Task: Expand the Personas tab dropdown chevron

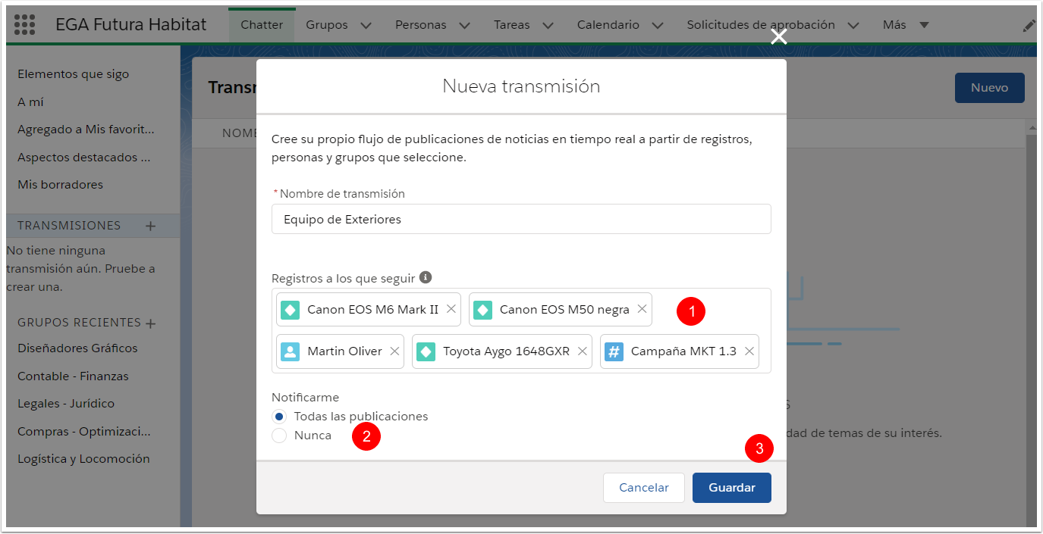Action: point(464,25)
